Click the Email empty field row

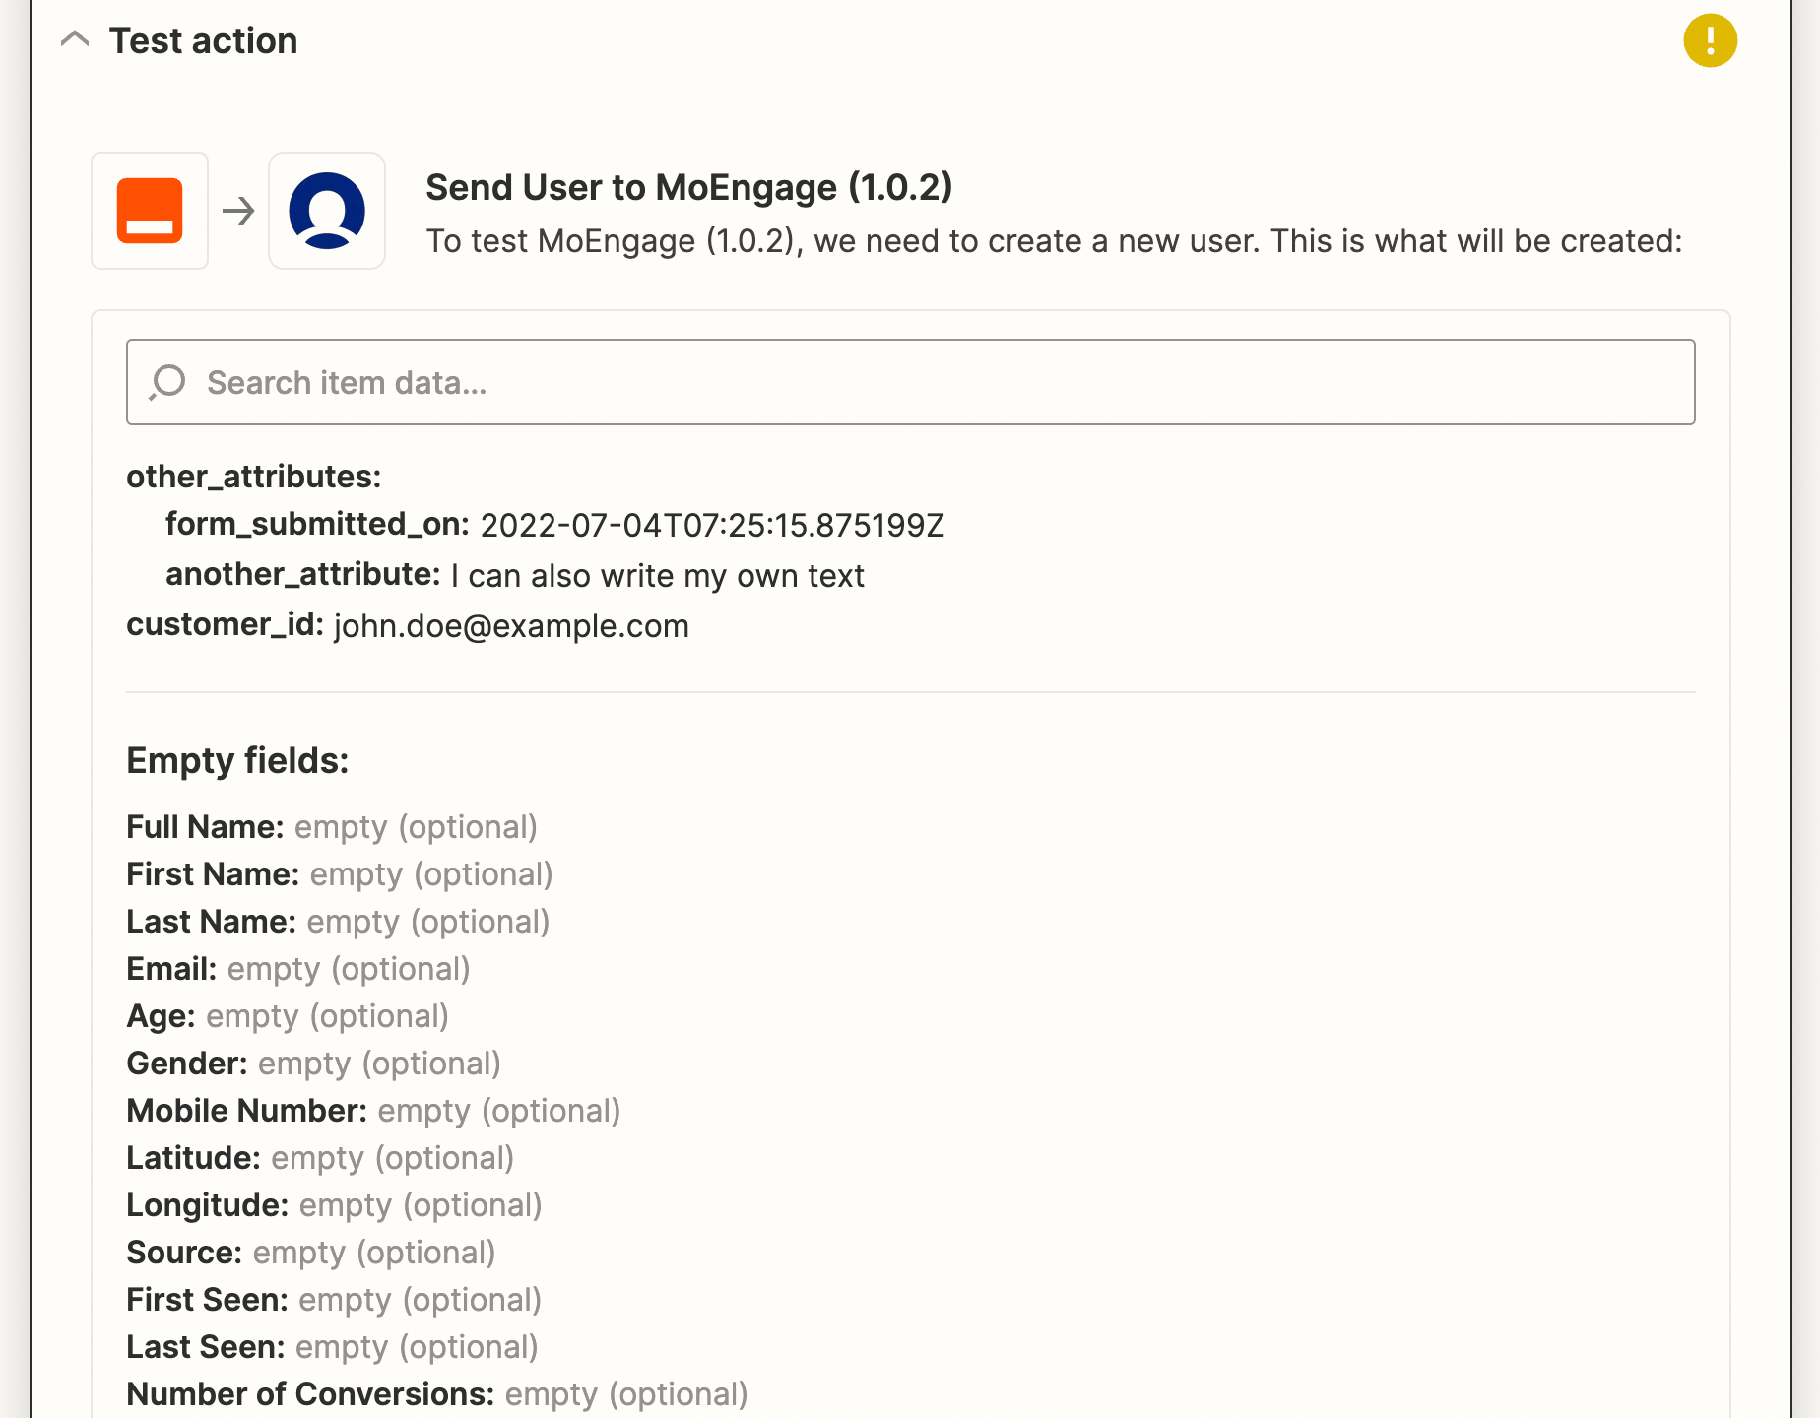click(298, 969)
